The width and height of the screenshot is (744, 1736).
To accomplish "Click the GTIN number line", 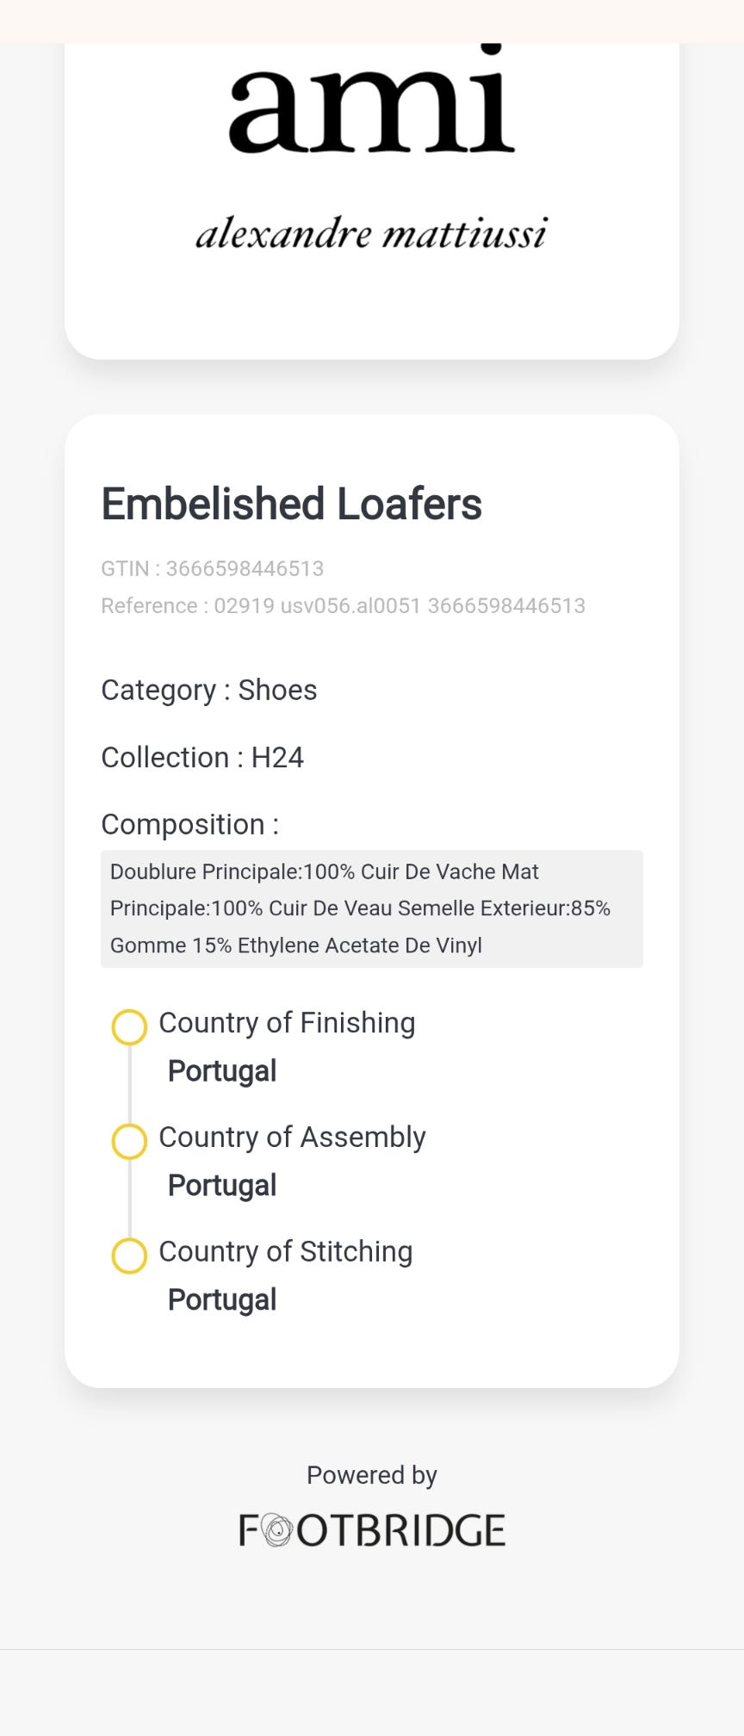I will (212, 568).
